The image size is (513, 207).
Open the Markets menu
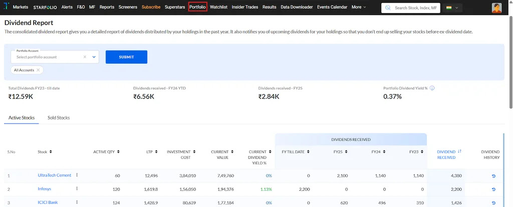click(x=21, y=7)
